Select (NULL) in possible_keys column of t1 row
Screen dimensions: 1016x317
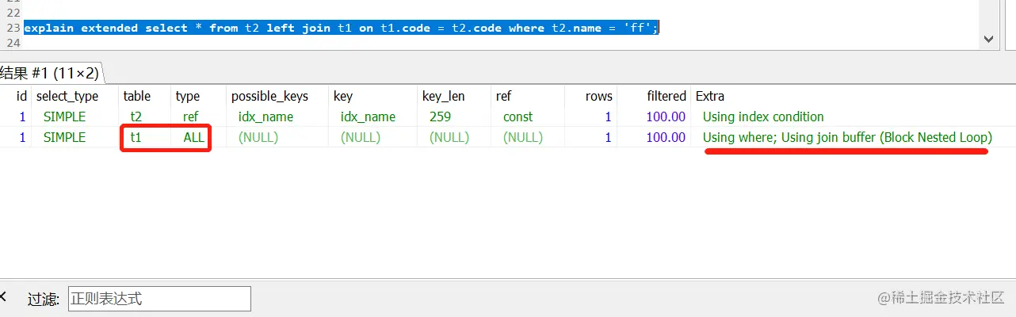[x=258, y=137]
